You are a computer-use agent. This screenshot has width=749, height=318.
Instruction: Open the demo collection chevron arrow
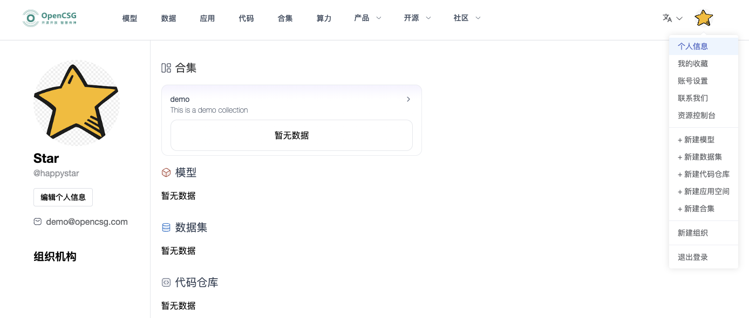[408, 99]
